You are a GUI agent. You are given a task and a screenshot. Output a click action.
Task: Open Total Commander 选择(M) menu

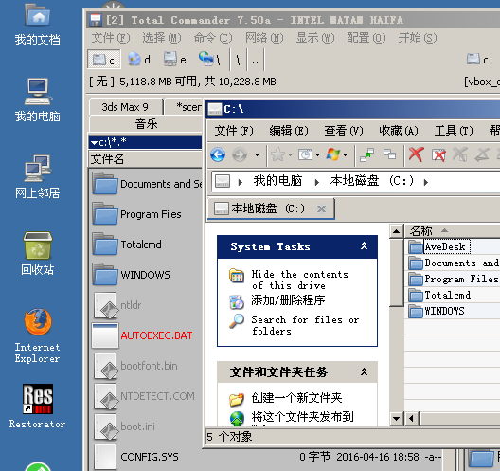pos(162,38)
